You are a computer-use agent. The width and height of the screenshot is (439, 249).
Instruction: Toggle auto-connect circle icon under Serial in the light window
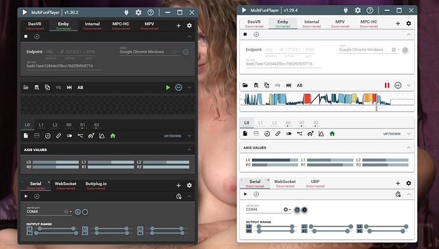coord(256,194)
